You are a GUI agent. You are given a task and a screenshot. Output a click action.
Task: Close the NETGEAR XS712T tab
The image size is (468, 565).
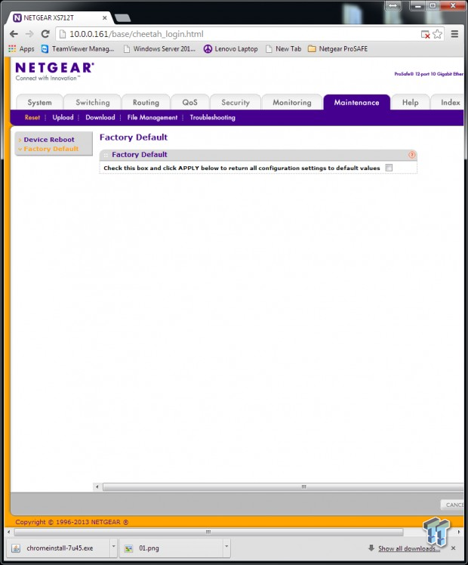click(x=105, y=17)
